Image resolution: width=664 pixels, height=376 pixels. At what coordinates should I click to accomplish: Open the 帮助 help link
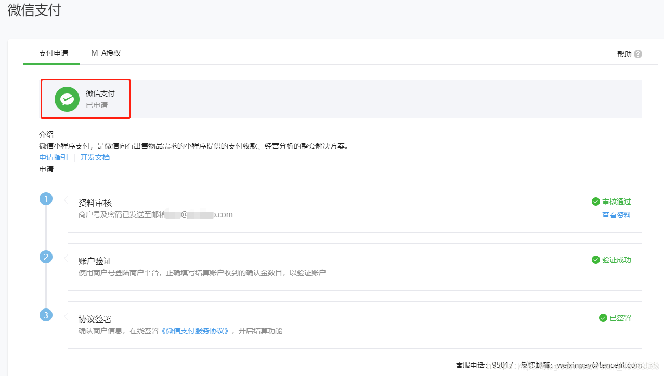click(x=624, y=54)
